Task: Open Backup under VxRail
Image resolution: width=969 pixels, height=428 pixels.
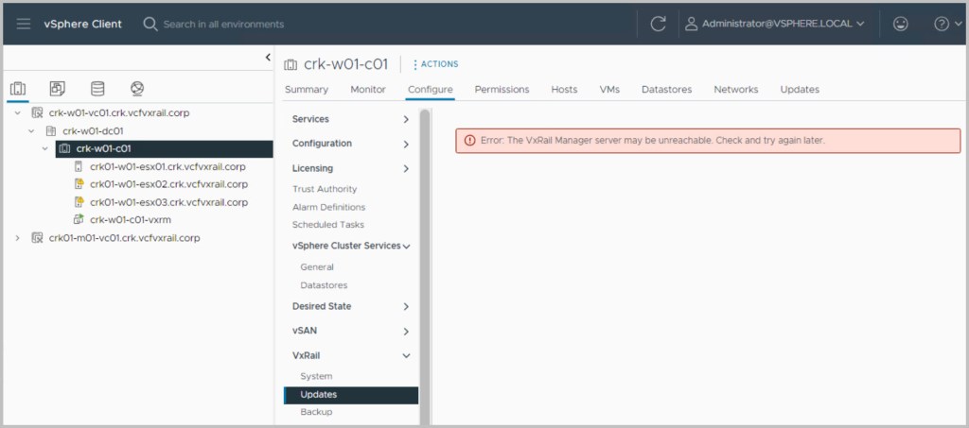Action: pyautogui.click(x=316, y=412)
